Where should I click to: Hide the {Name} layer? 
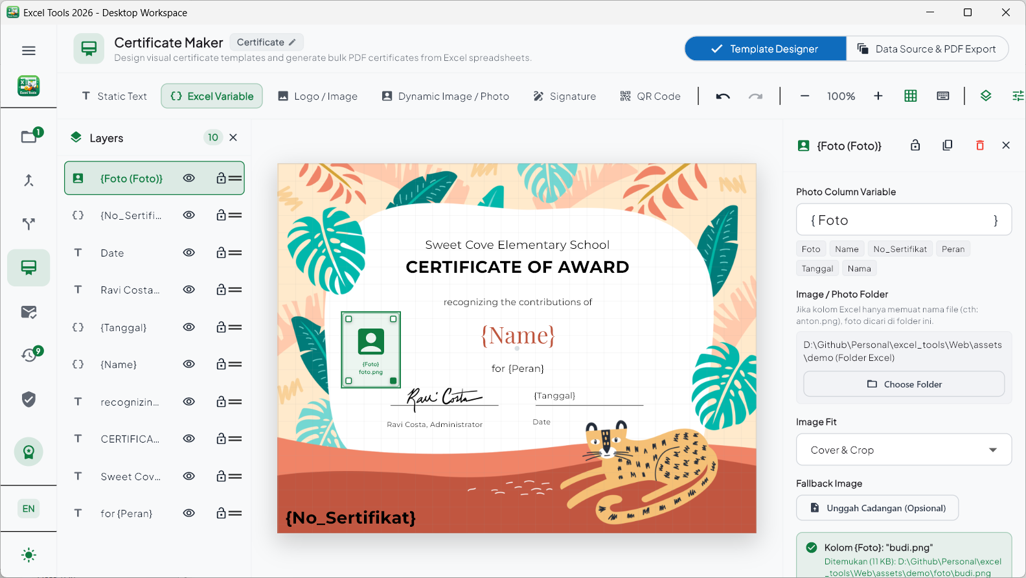(189, 364)
